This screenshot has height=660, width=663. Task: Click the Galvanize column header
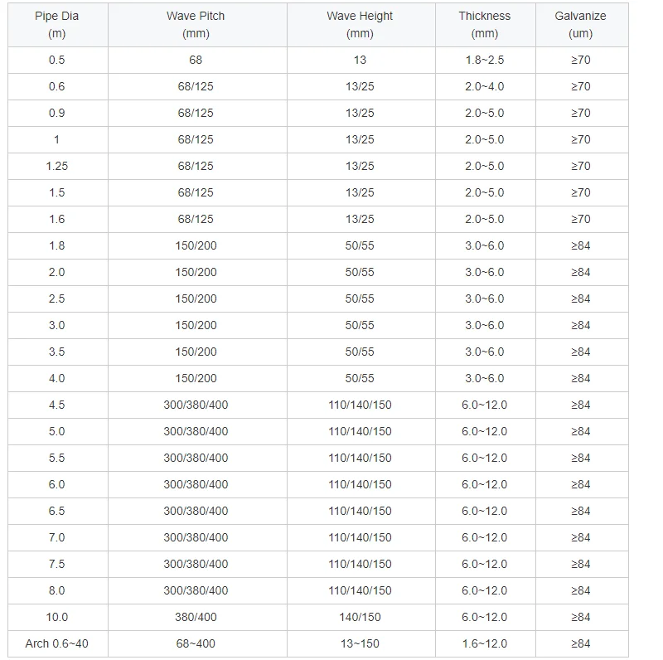[580, 25]
